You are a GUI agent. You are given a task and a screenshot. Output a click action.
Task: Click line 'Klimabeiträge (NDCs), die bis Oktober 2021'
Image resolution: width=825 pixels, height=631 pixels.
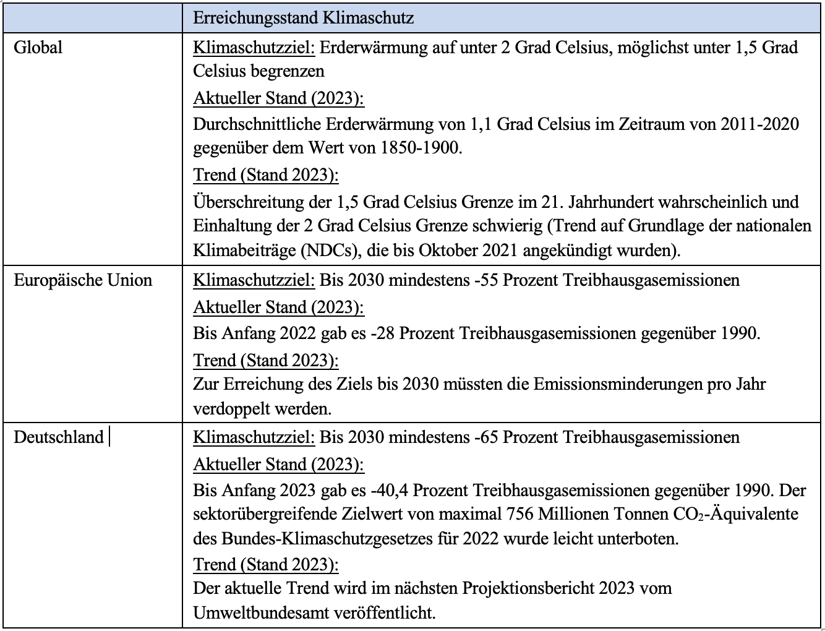click(x=437, y=251)
